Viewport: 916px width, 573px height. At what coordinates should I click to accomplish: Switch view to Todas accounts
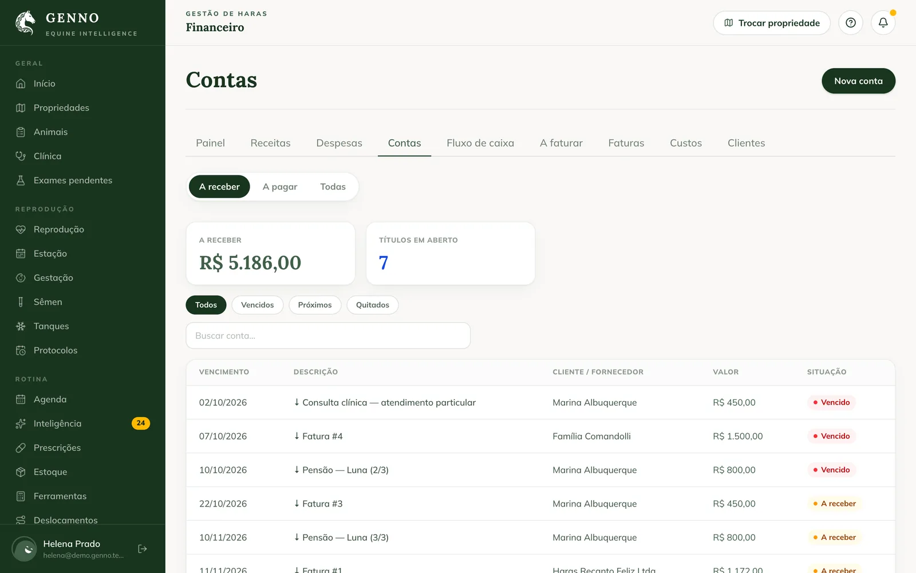pyautogui.click(x=333, y=187)
